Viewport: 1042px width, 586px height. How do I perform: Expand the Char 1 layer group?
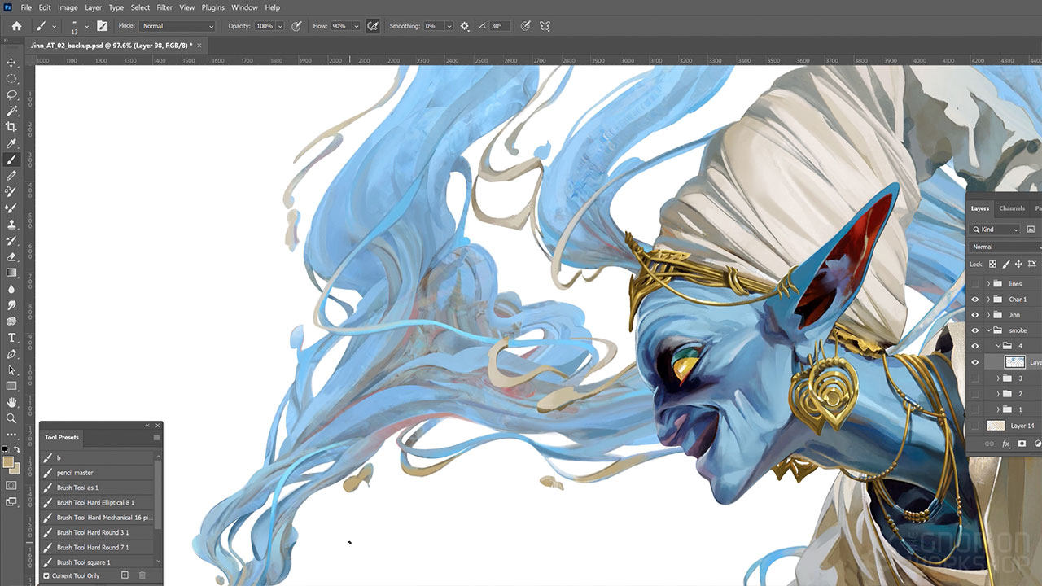988,300
